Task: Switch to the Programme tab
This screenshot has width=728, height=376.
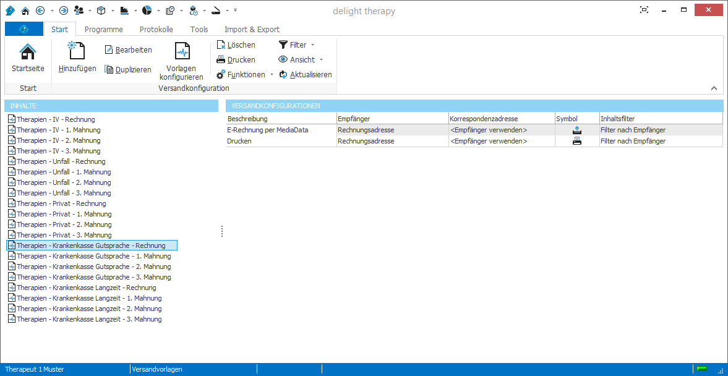Action: pyautogui.click(x=103, y=29)
